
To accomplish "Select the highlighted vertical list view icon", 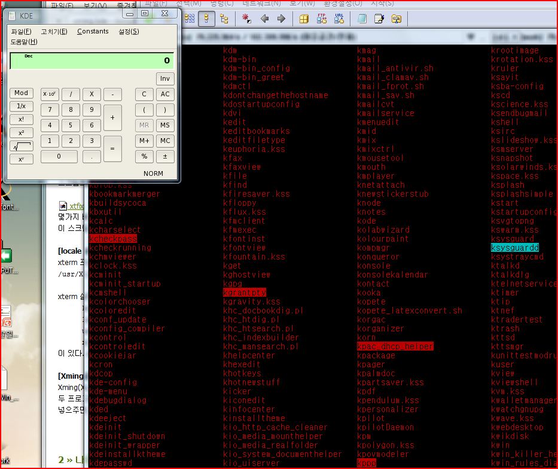I will click(x=206, y=19).
